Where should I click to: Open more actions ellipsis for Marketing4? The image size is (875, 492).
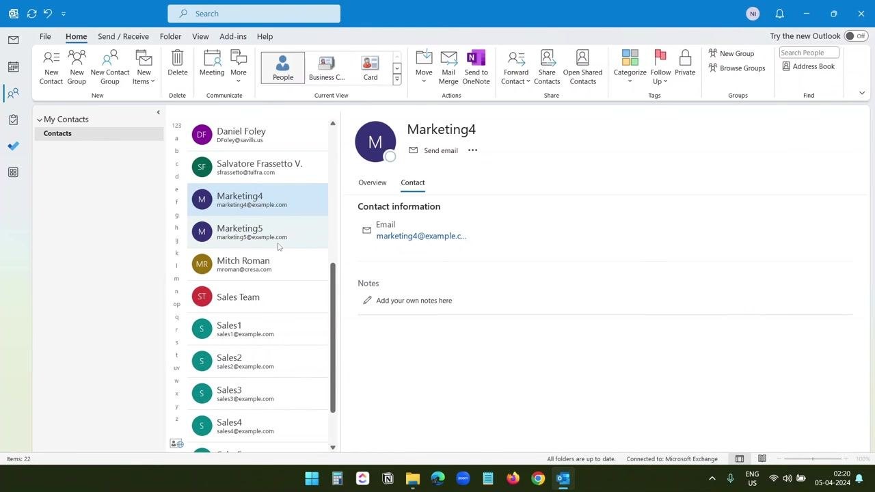[472, 150]
